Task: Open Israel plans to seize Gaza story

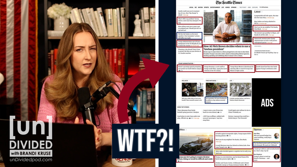Action: (x=189, y=117)
